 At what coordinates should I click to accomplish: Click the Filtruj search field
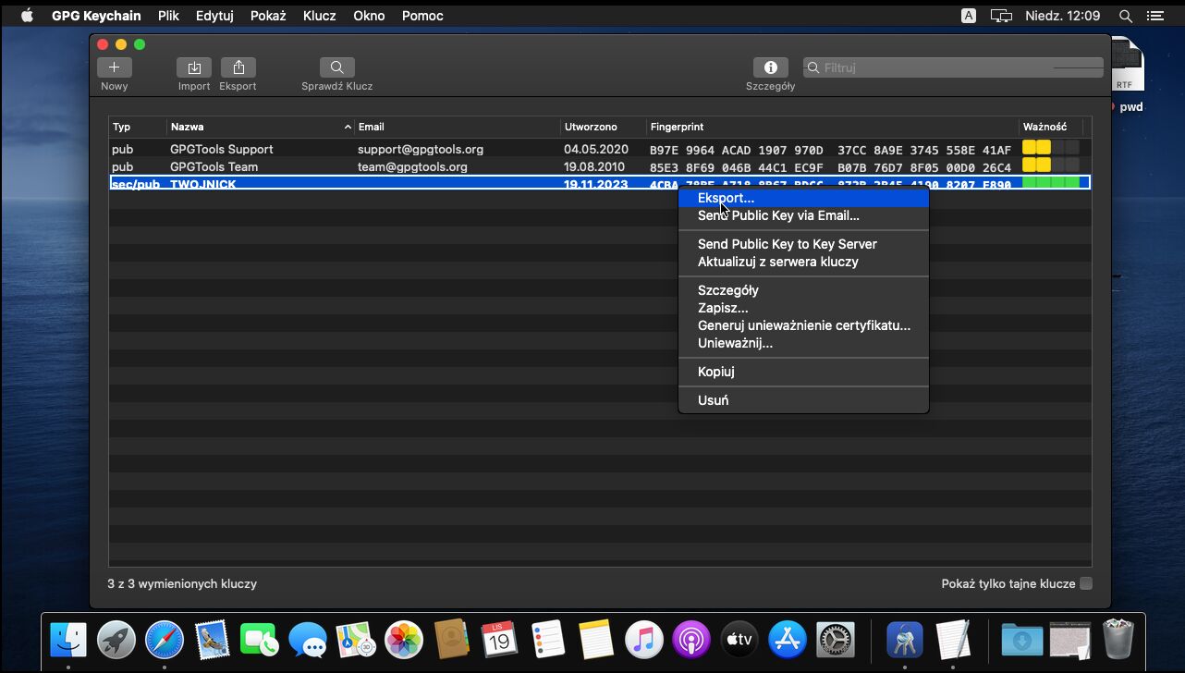952,67
